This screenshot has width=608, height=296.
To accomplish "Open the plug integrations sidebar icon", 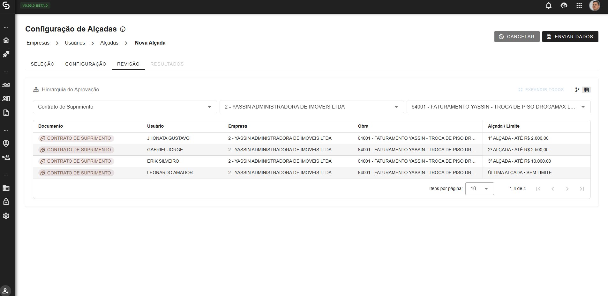I will [6, 54].
